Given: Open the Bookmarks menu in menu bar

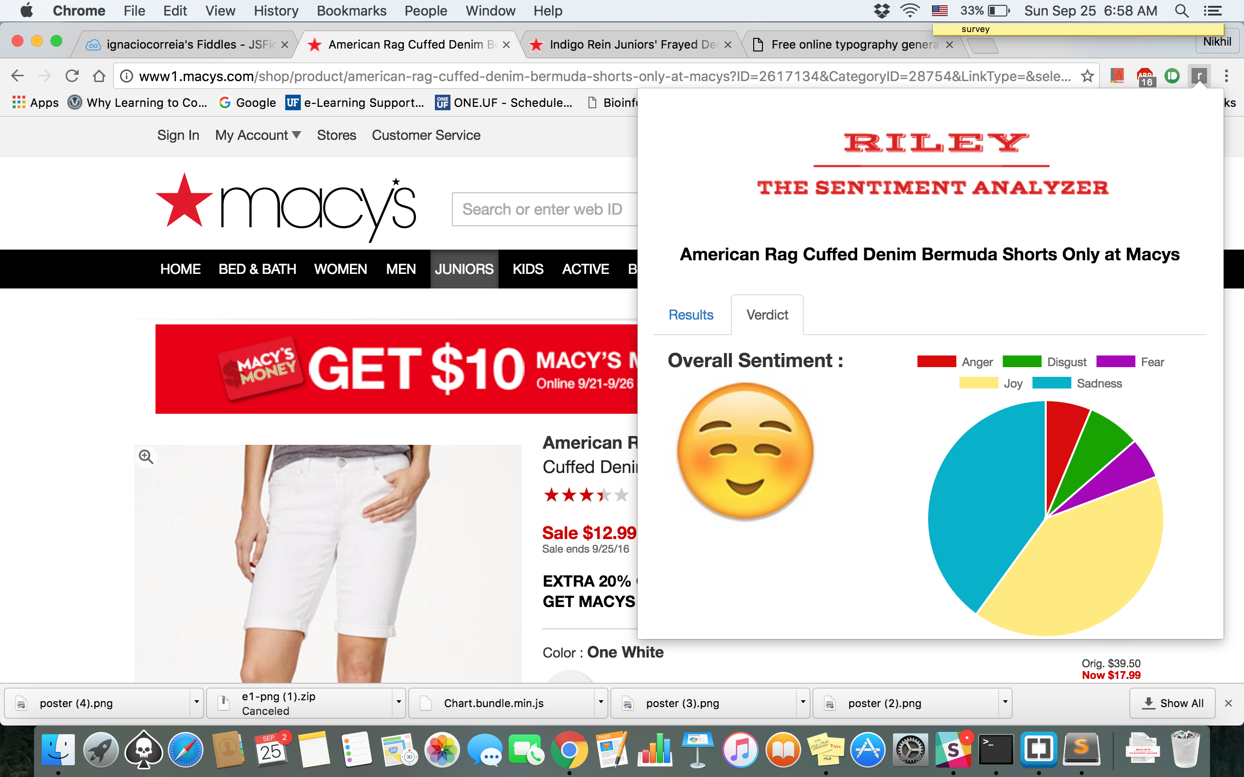Looking at the screenshot, I should click(x=351, y=11).
